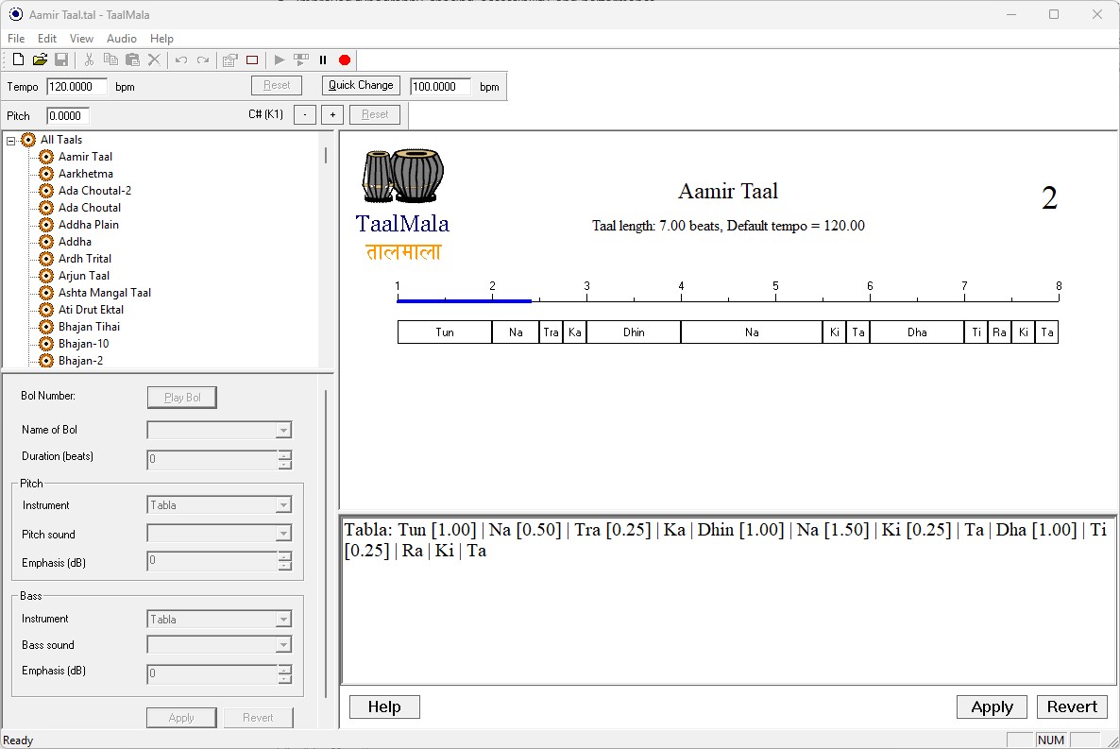This screenshot has height=749, width=1120.
Task: Click the play selection toolbar icon
Action: [x=301, y=60]
